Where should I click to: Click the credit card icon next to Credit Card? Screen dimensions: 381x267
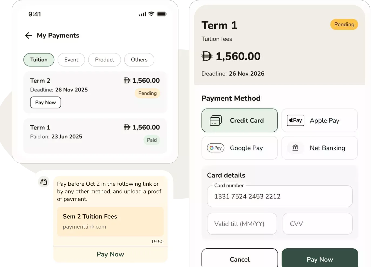(x=215, y=120)
